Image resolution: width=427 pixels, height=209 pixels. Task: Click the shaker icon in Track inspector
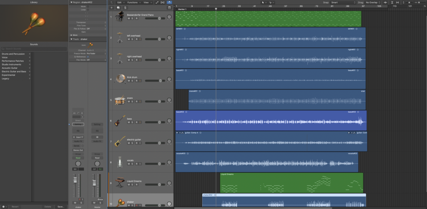tap(90, 45)
